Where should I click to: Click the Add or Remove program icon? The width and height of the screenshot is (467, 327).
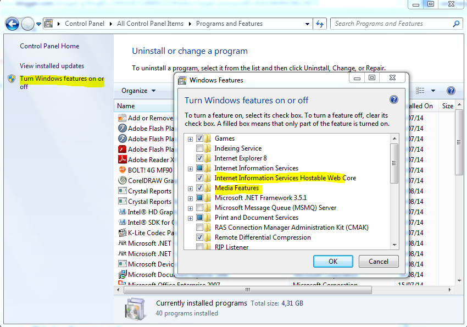click(122, 118)
